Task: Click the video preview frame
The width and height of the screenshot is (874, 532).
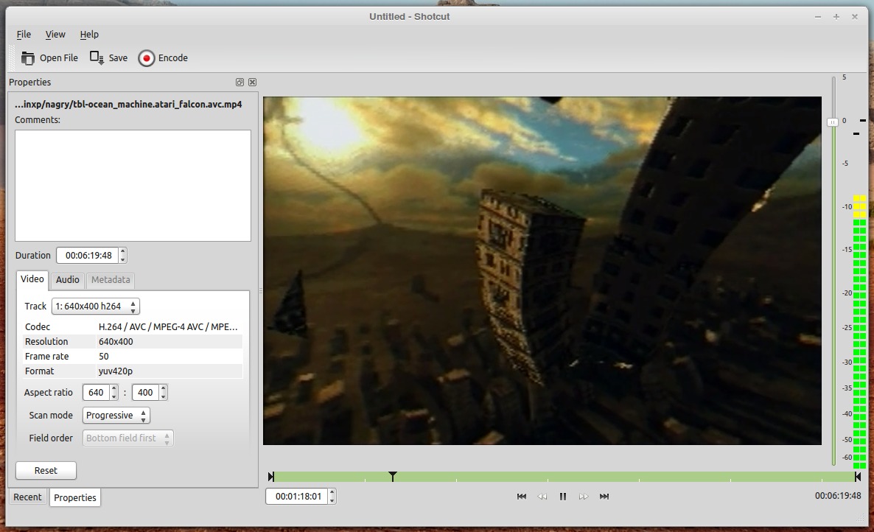Action: pyautogui.click(x=542, y=270)
